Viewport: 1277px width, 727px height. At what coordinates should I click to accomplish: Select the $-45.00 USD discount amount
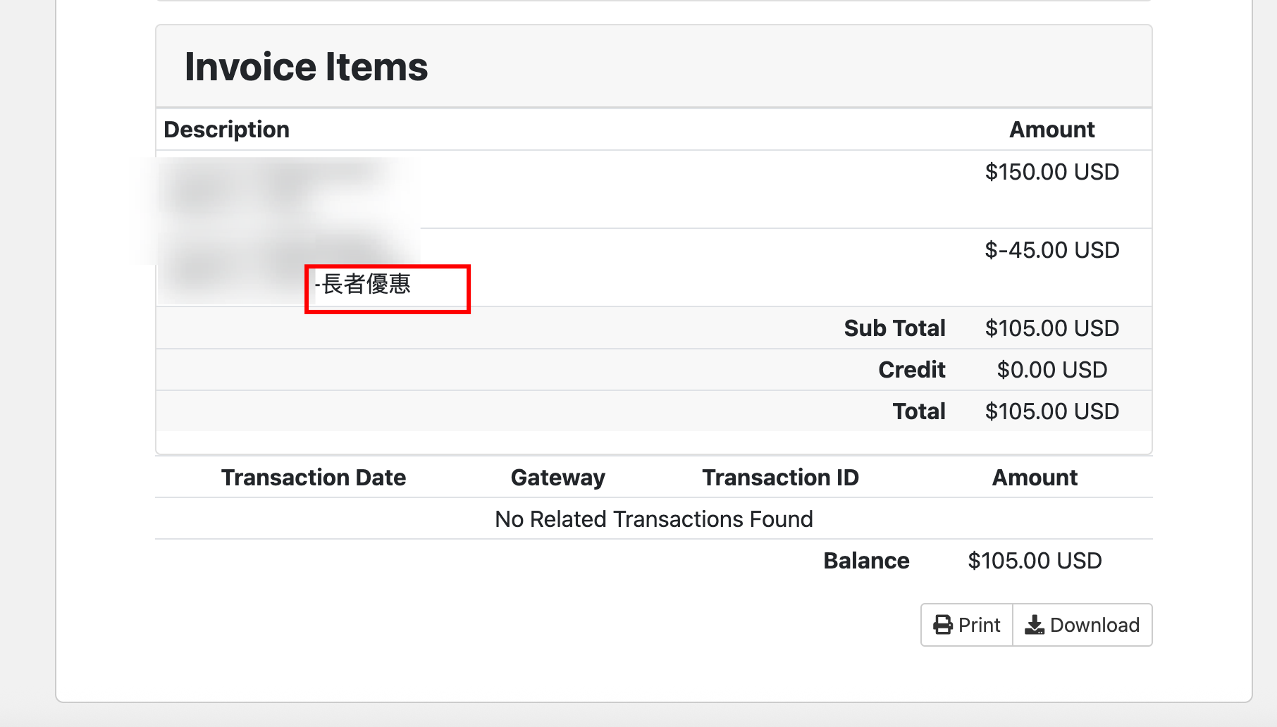[x=1051, y=250]
